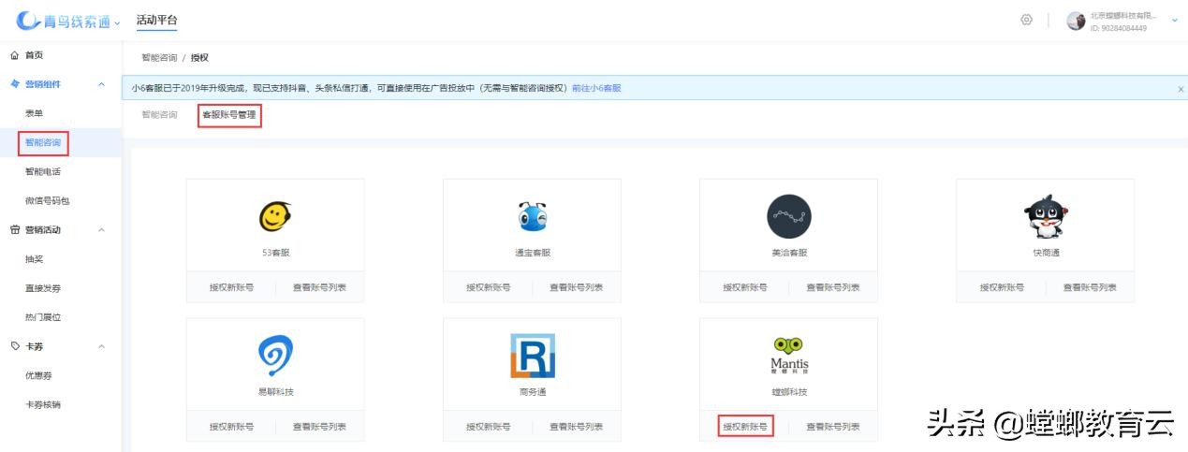The image size is (1188, 452).
Task: Click the 53客服 smiley logo
Action: (274, 218)
